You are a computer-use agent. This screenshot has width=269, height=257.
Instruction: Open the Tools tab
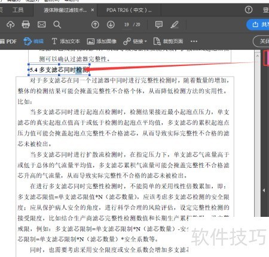pyautogui.click(x=18, y=10)
